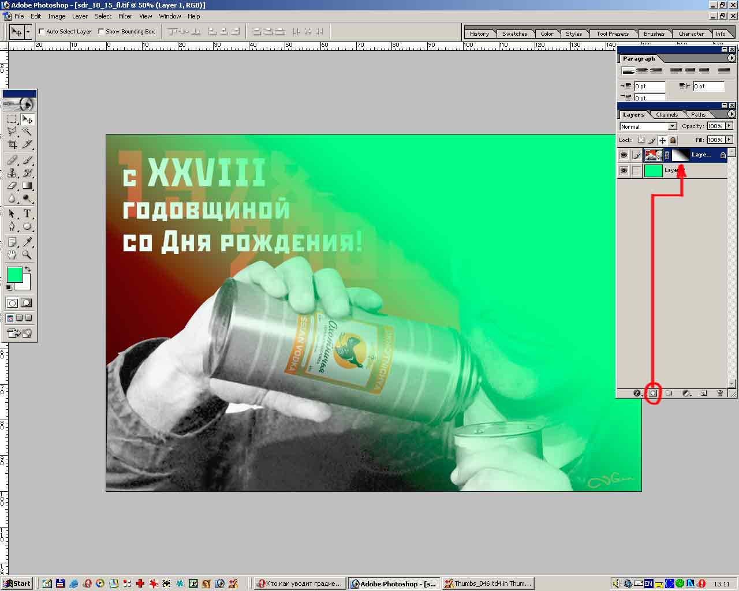Open the Layers palette flyout menu
This screenshot has height=591, width=739.
tap(731, 114)
